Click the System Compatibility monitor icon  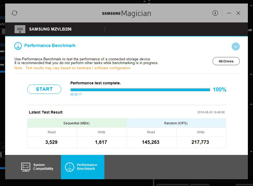(26, 167)
